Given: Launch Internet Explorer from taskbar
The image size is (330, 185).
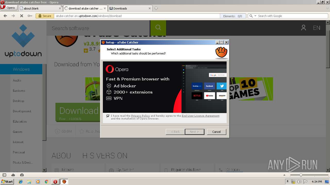Looking at the screenshot, I should [21, 182].
